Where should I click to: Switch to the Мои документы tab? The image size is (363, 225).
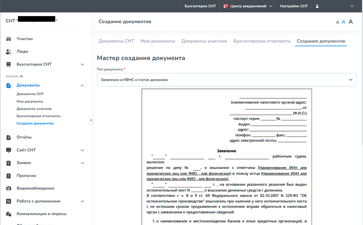[x=158, y=41]
